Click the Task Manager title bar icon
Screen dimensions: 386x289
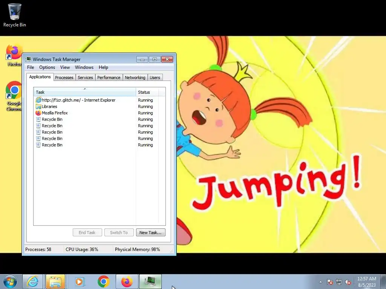(x=29, y=59)
